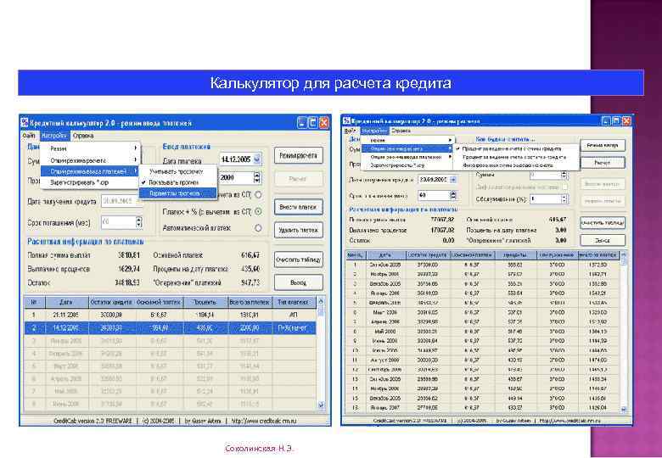Click the app icon in the payment-entry window title bar
The image size is (662, 458).
(25, 123)
